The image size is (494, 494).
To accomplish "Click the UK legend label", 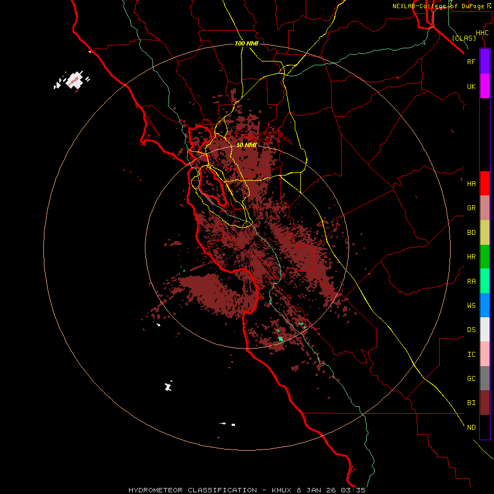I will point(471,87).
